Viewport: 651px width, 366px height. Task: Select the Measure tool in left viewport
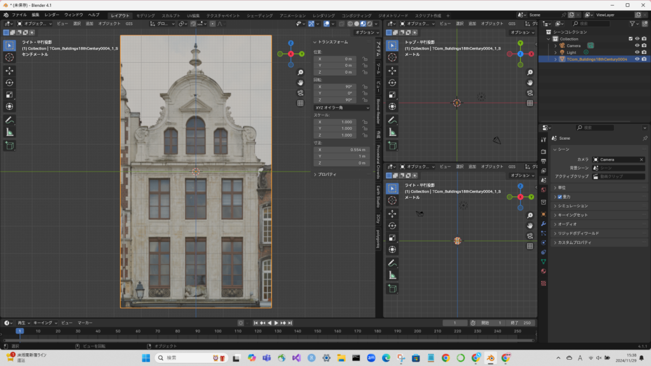10,132
